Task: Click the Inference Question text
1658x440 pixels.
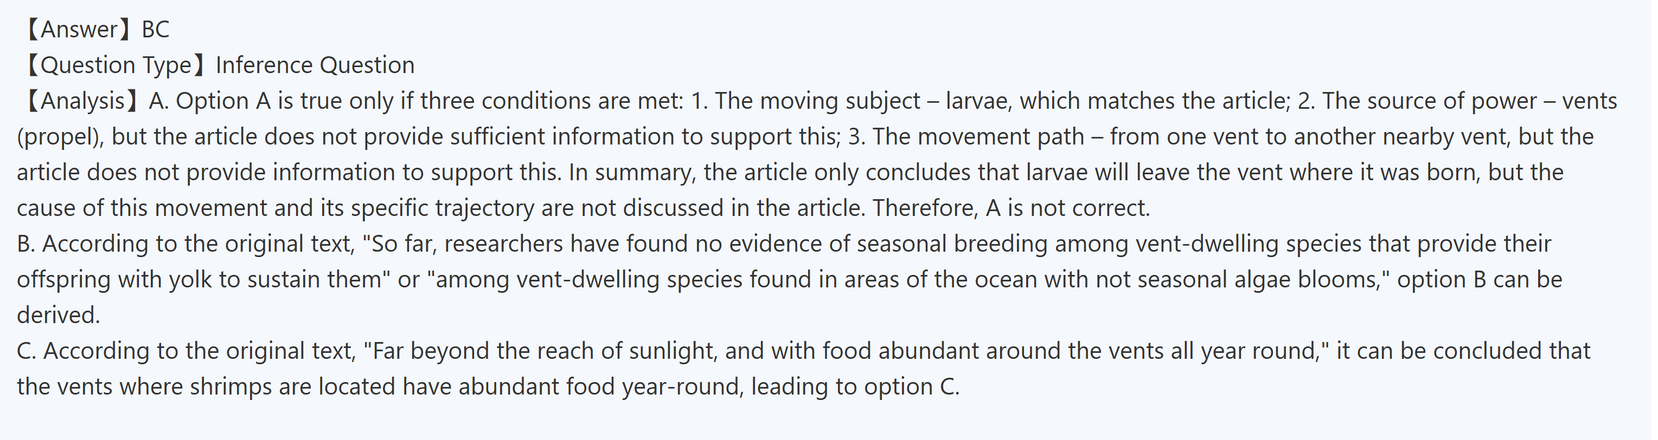Action: click(x=315, y=65)
